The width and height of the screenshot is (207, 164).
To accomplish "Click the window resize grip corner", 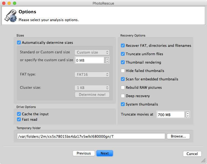I will coord(204,161).
